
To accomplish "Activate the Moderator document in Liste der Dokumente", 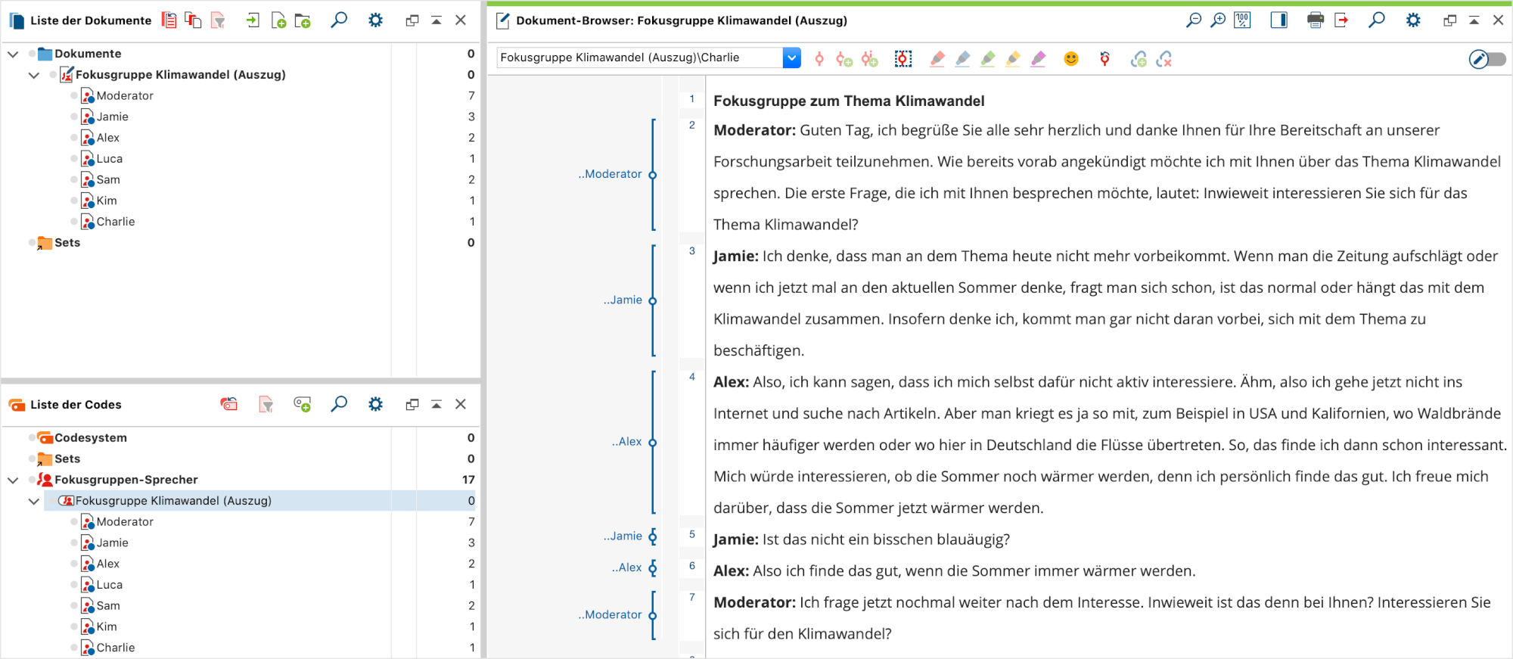I will pyautogui.click(x=74, y=96).
